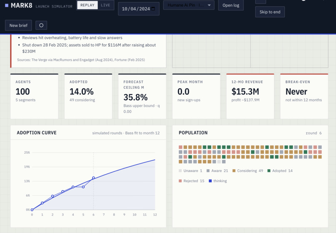Click the 'Adopted 14' legend label
The image size is (336, 233).
click(x=282, y=170)
